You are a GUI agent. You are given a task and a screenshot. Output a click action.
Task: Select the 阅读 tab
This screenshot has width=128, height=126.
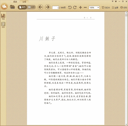click(15, 2)
